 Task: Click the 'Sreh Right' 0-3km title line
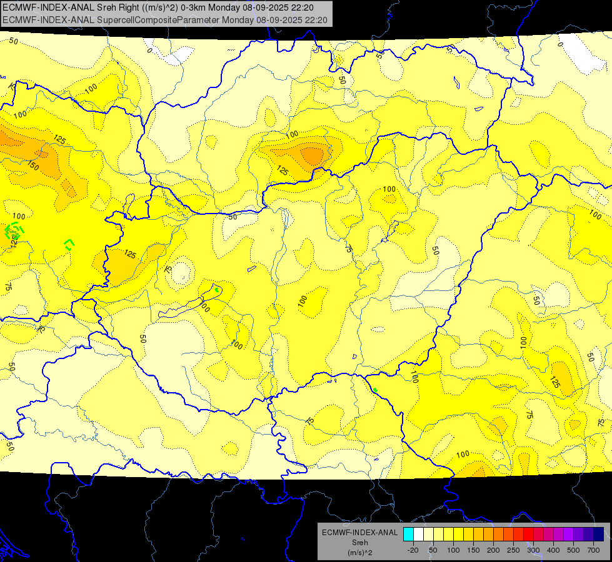coord(158,7)
